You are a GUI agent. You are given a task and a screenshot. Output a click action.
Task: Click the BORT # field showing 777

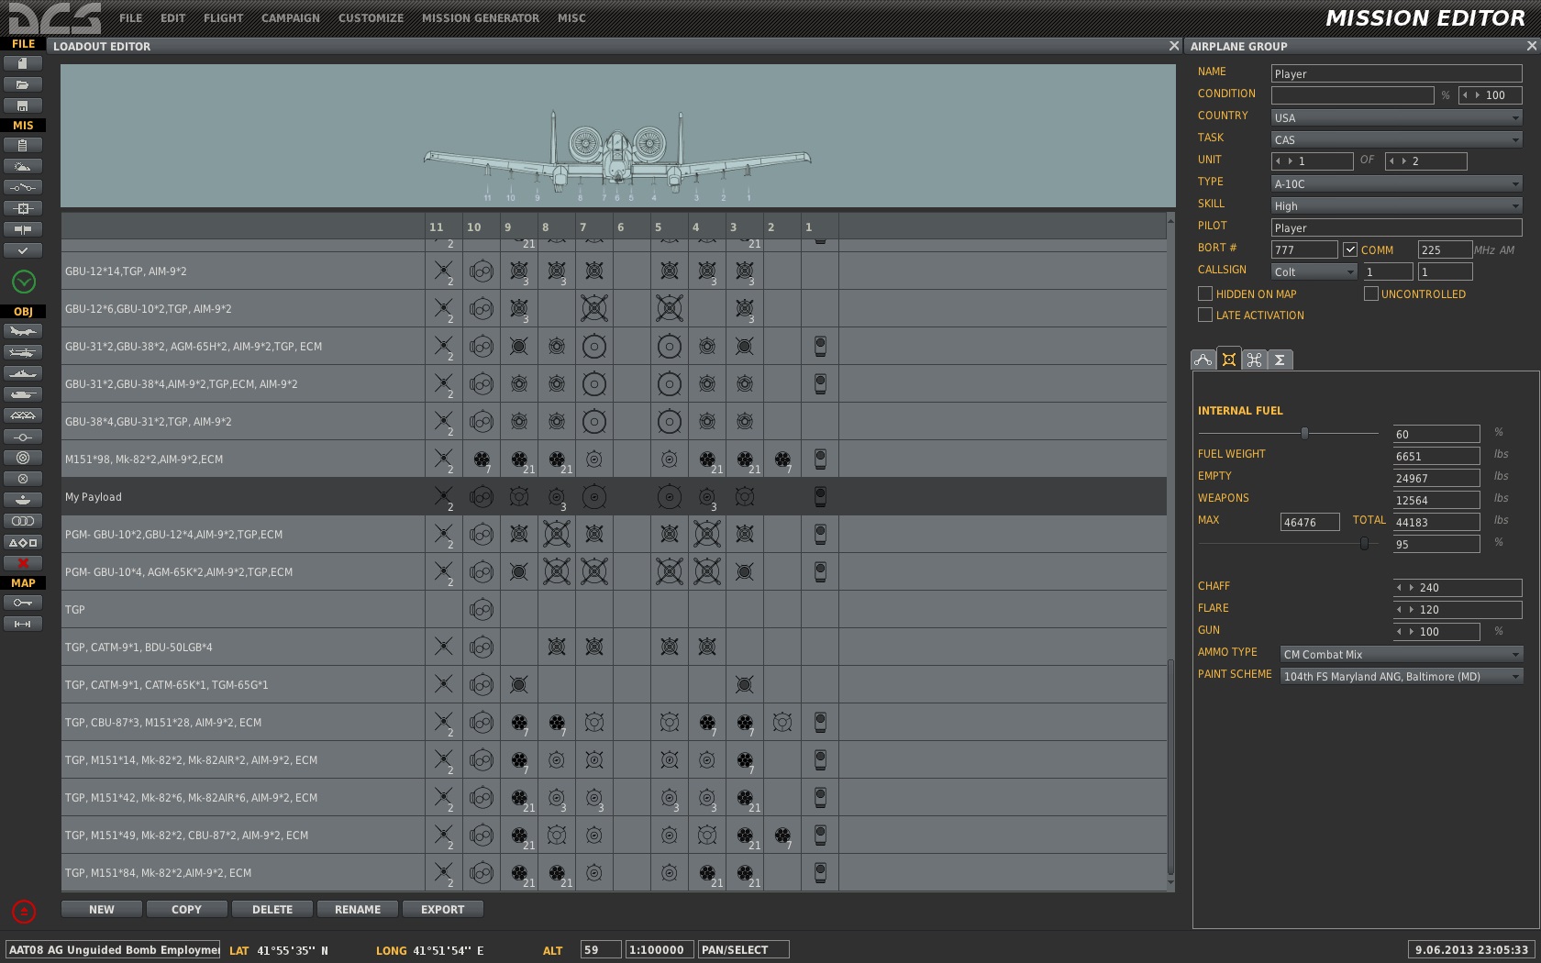tap(1304, 249)
